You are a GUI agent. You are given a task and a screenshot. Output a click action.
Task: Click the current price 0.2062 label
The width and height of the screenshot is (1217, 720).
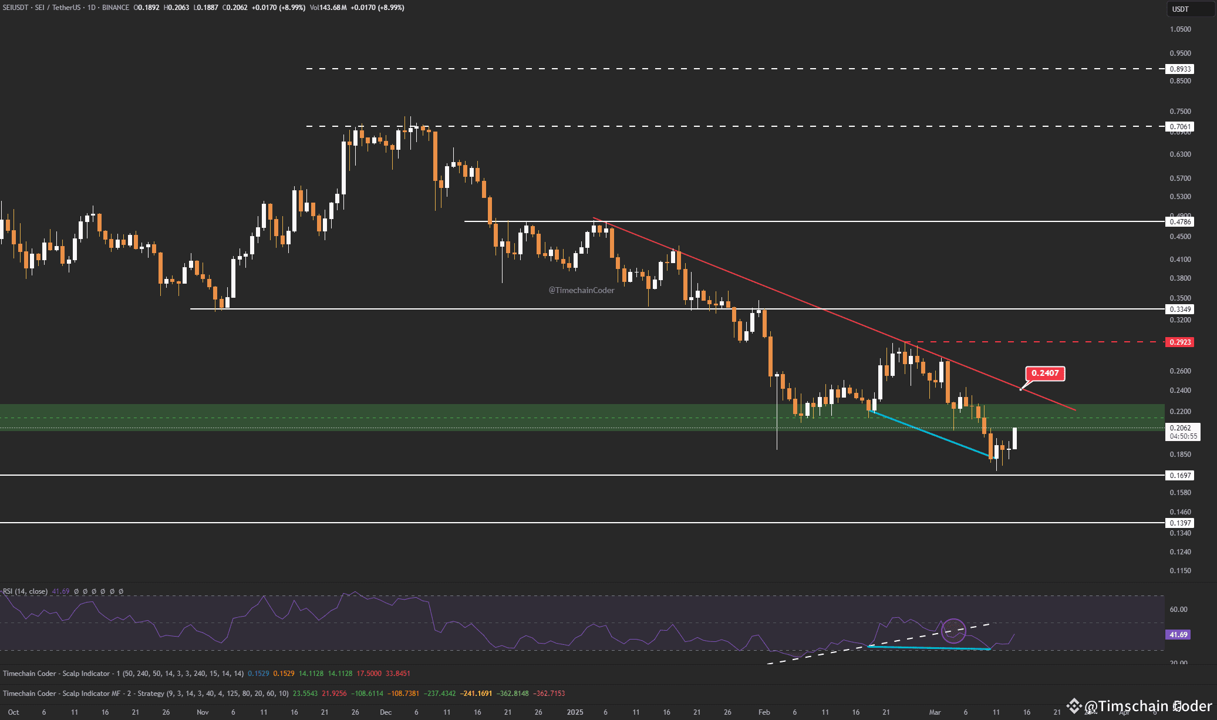coord(1181,428)
